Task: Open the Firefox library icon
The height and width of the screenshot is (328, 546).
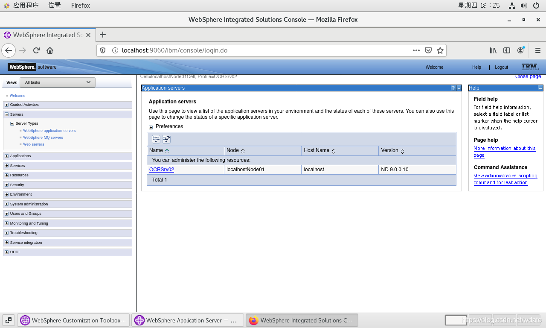Action: coord(493,50)
